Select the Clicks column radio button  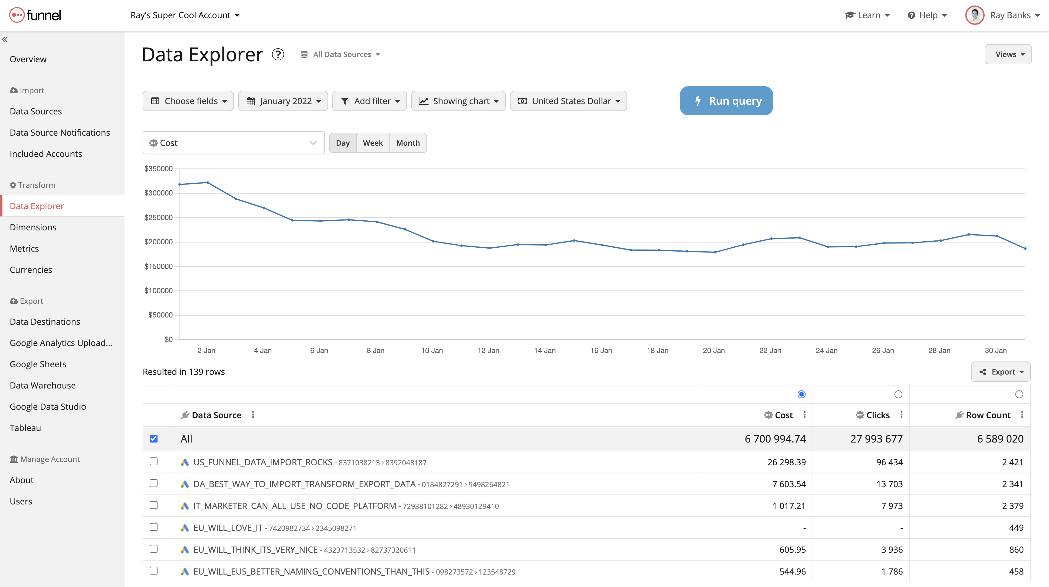898,394
